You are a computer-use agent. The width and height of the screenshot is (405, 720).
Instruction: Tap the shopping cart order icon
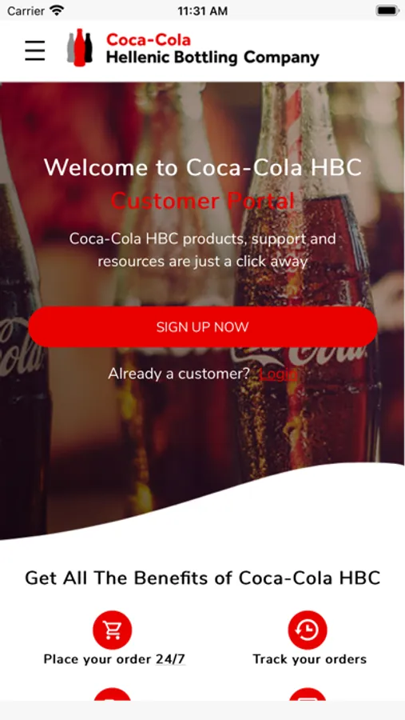113,630
